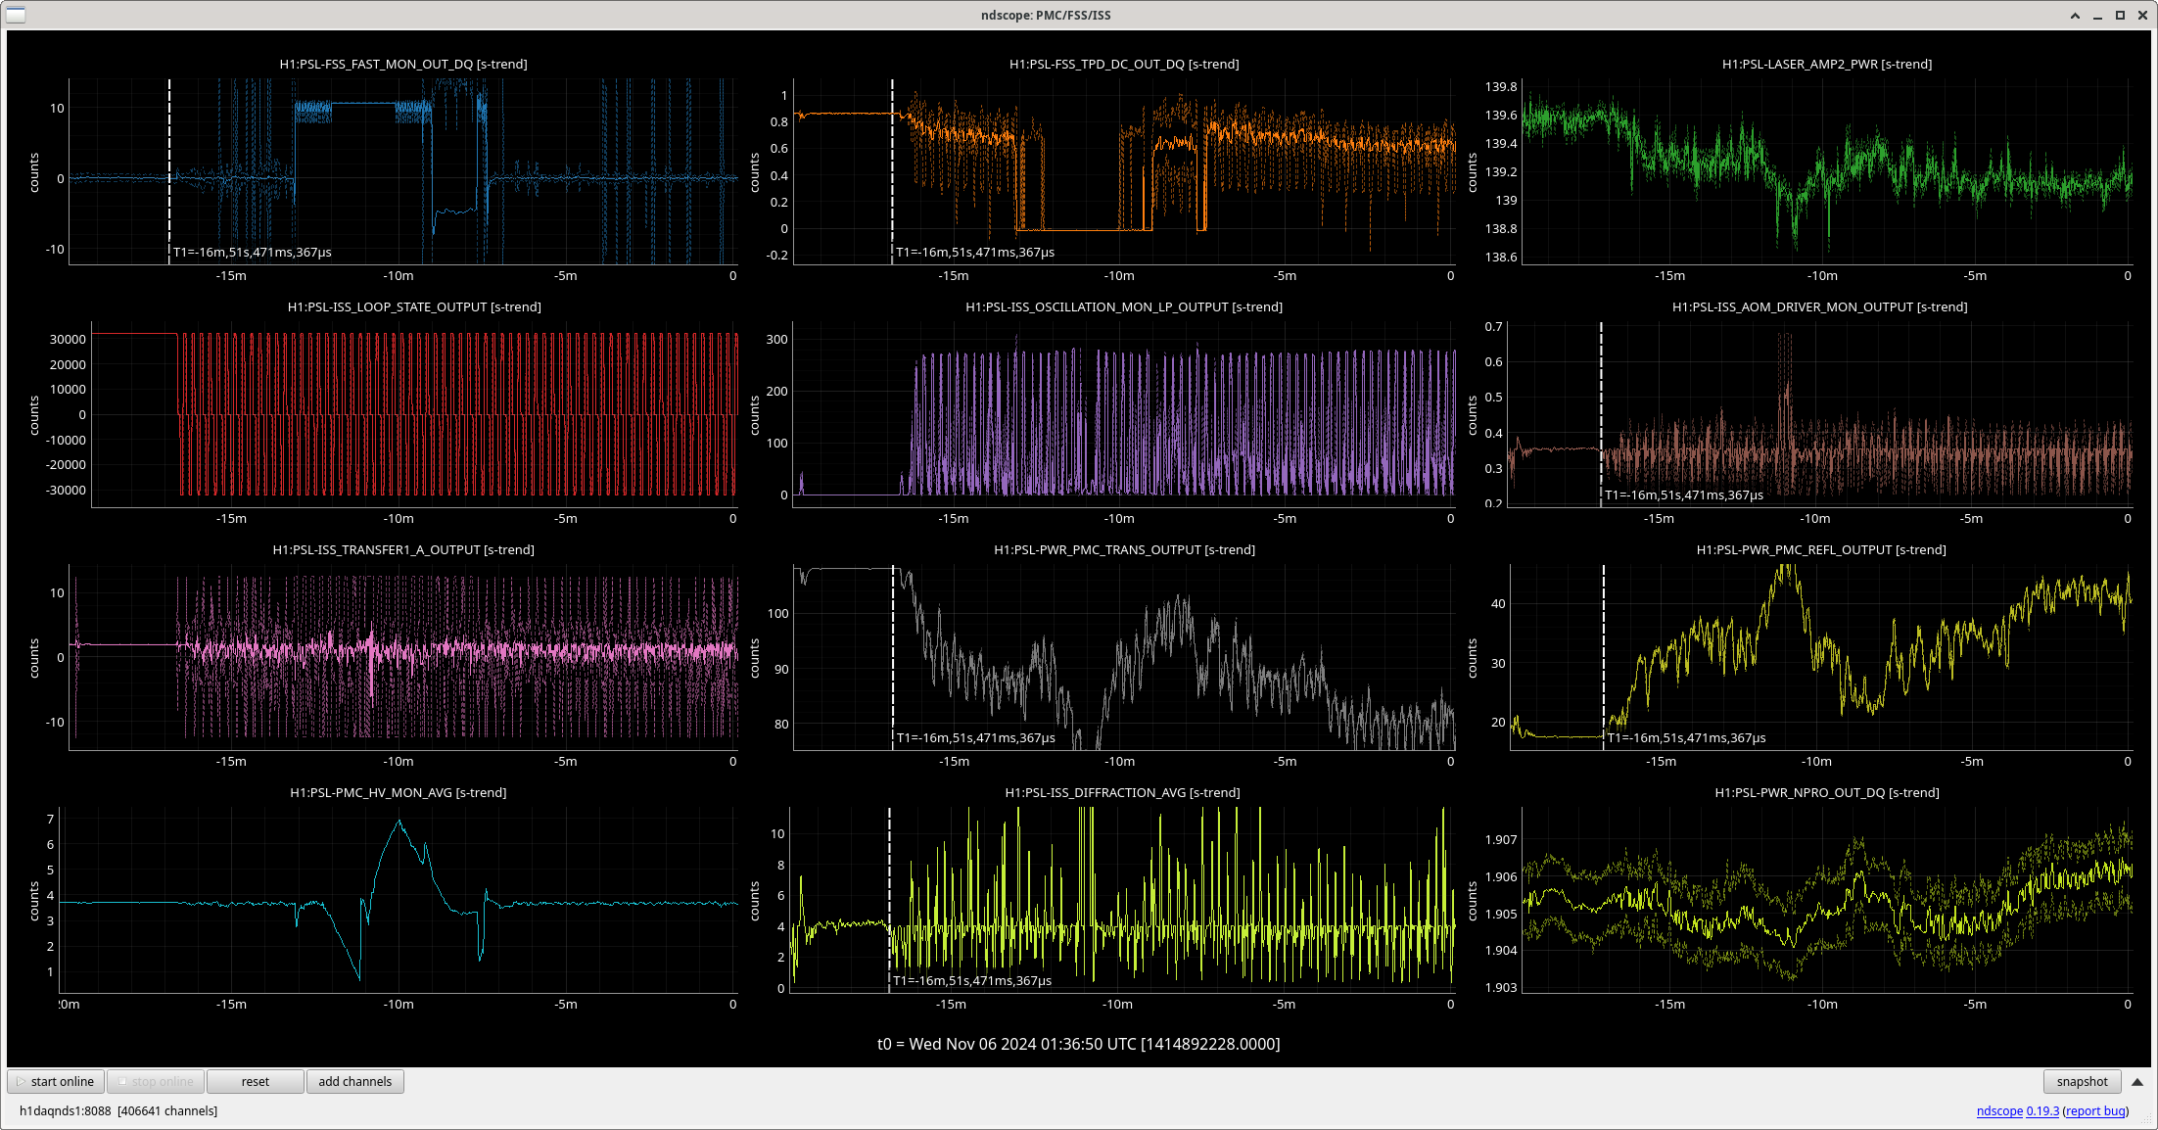The height and width of the screenshot is (1130, 2158).
Task: Click the H1:PSL-PWR_PMC_REFL_OUTPUT plot title
Action: [1821, 549]
